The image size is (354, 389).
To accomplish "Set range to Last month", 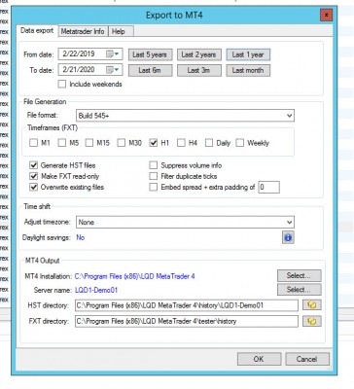I will pyautogui.click(x=248, y=70).
